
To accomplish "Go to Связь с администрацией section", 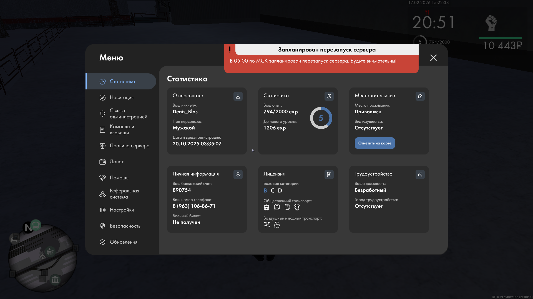I will coord(128,114).
